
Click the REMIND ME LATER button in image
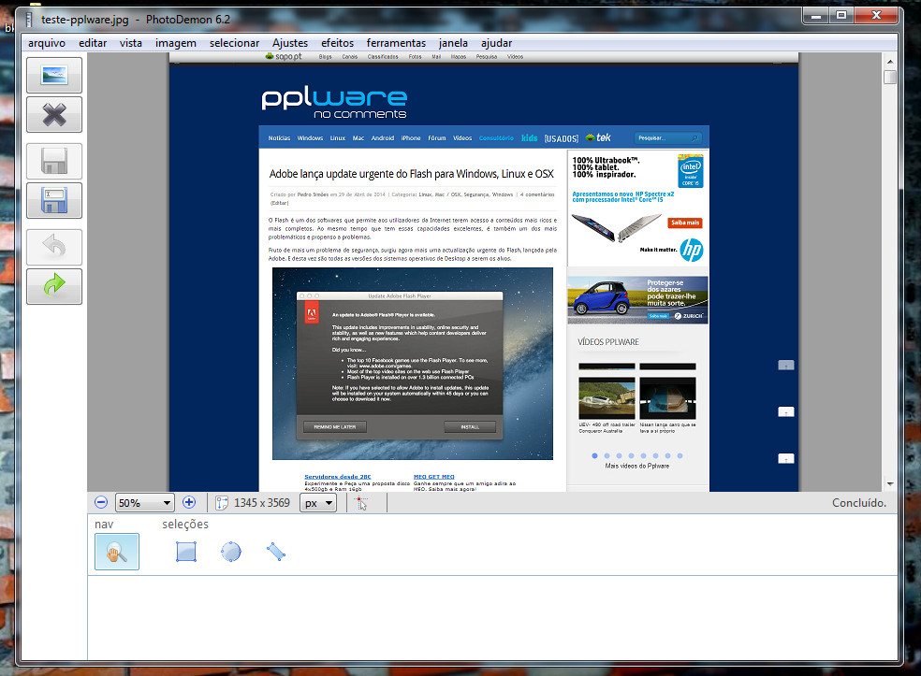pyautogui.click(x=335, y=427)
